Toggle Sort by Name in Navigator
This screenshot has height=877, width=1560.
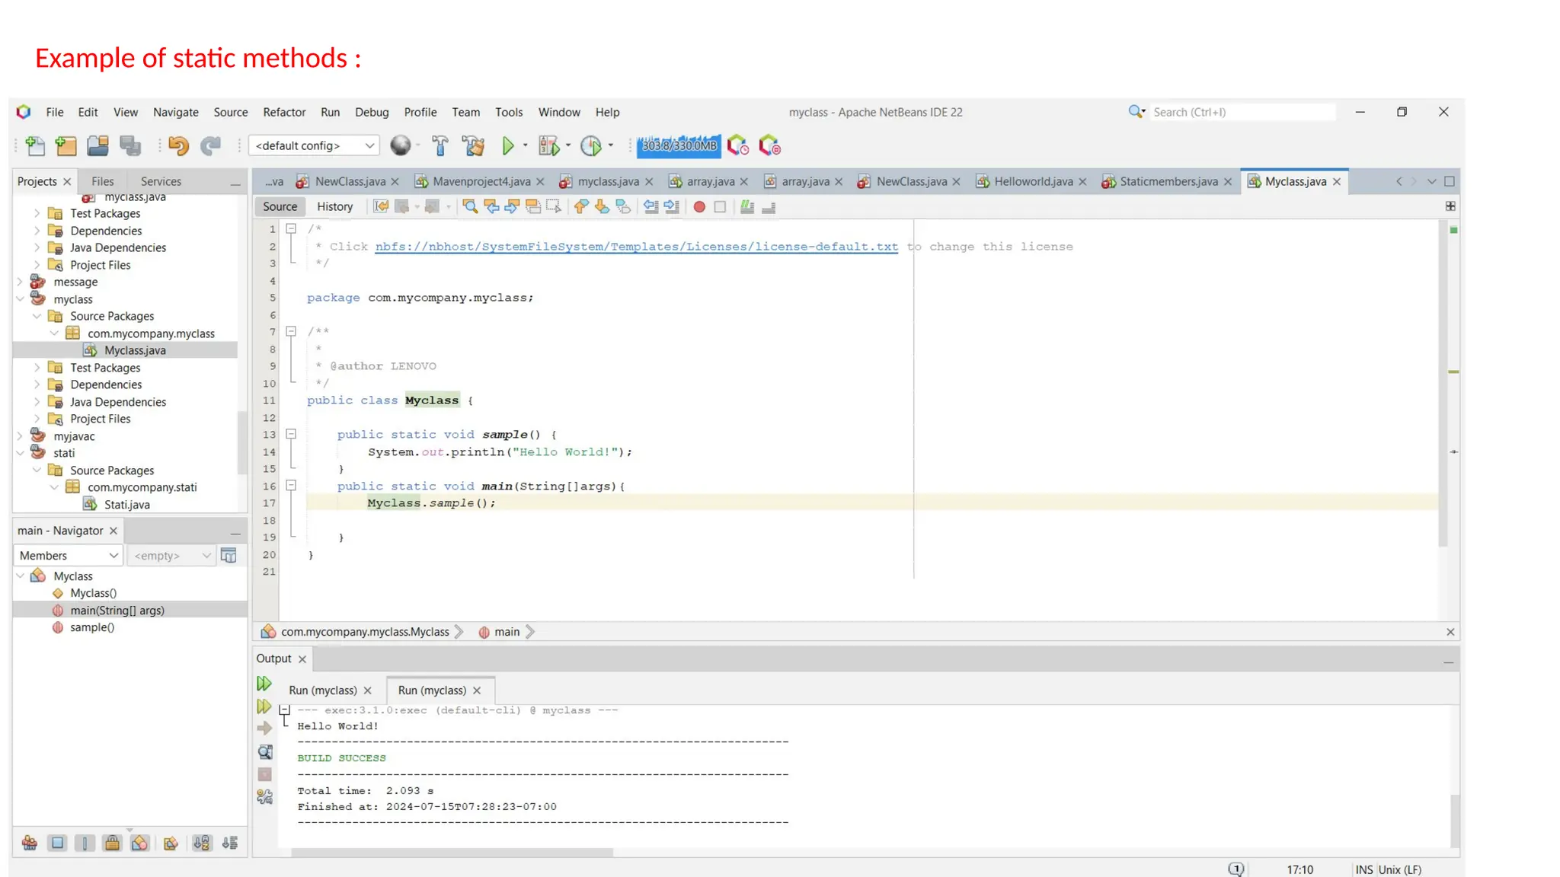201,843
